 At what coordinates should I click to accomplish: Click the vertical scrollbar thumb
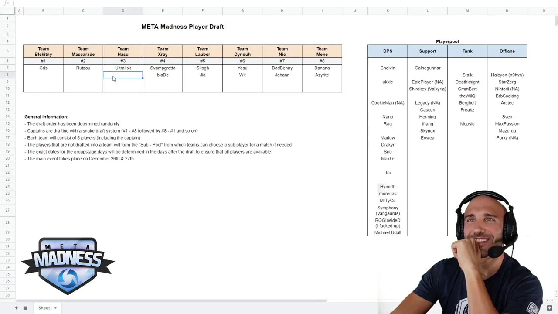coord(556,20)
